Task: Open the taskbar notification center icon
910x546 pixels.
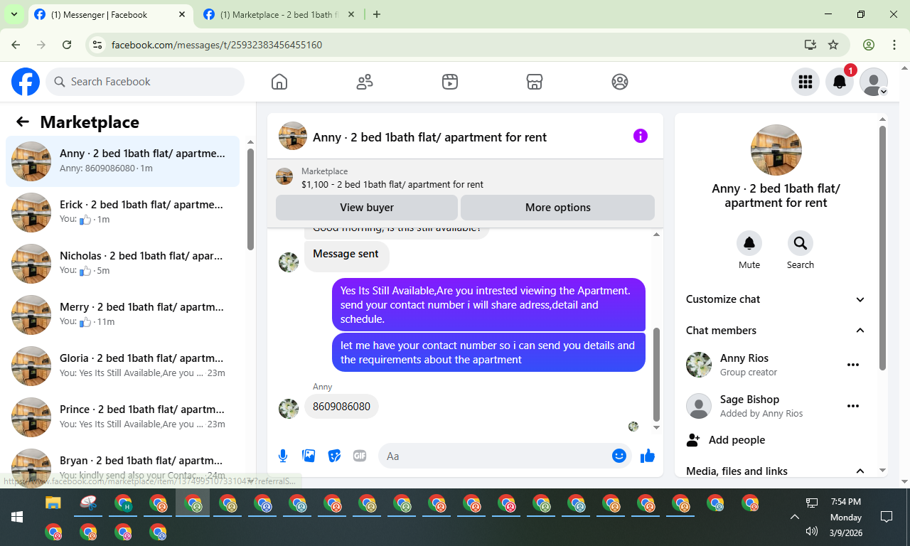Action: pos(887,517)
